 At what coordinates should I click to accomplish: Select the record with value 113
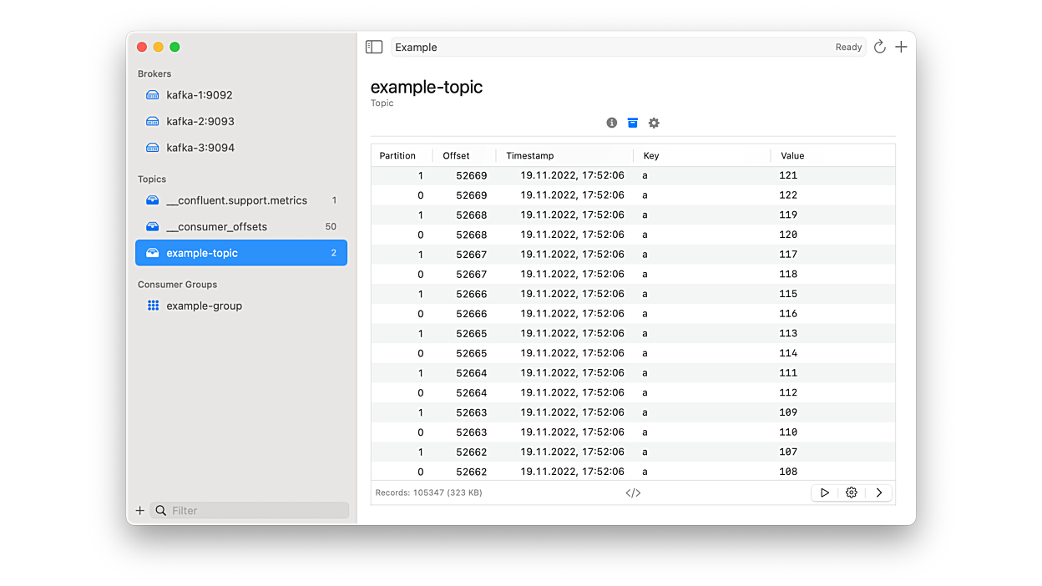tap(633, 333)
